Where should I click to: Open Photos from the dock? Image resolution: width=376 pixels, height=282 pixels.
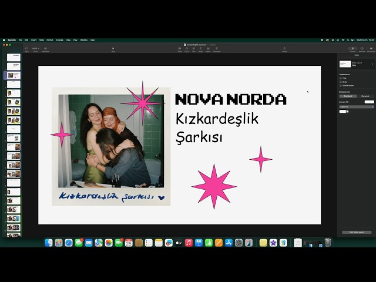(109, 243)
